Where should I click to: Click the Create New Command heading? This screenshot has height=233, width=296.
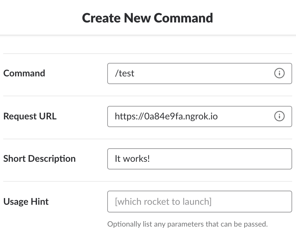(148, 18)
